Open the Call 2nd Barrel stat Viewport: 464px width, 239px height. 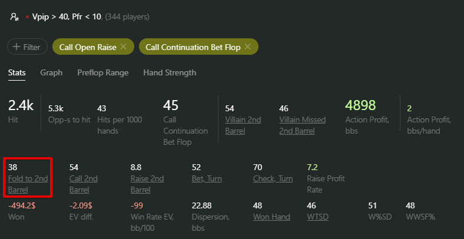pos(84,184)
